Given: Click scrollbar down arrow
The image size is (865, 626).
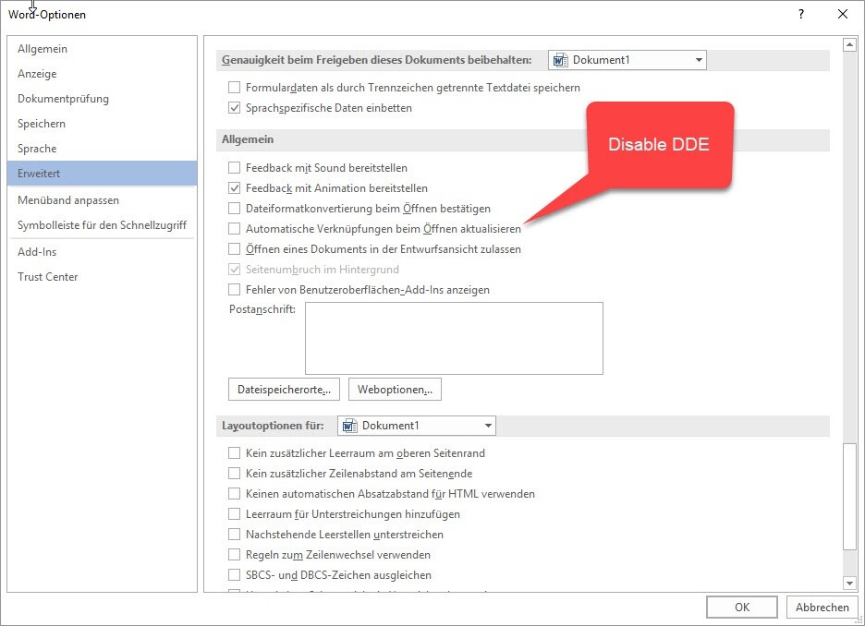Looking at the screenshot, I should [849, 583].
